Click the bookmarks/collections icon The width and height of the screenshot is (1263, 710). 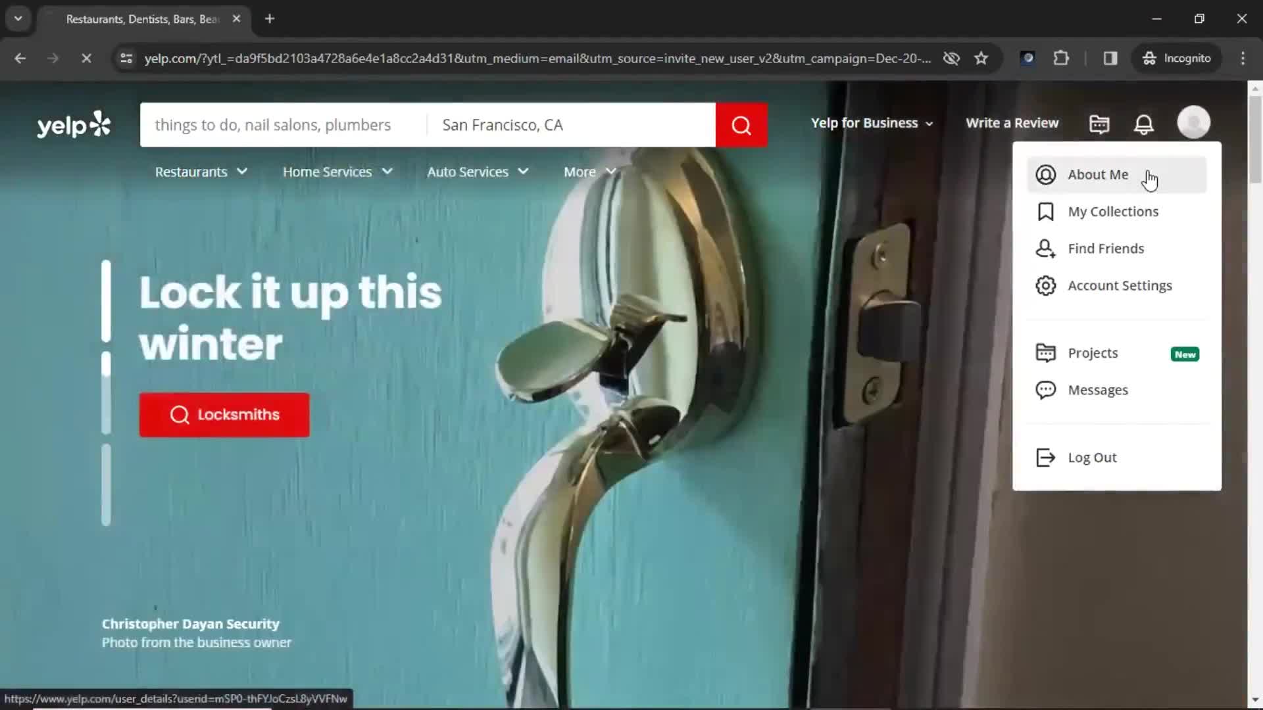point(1046,212)
